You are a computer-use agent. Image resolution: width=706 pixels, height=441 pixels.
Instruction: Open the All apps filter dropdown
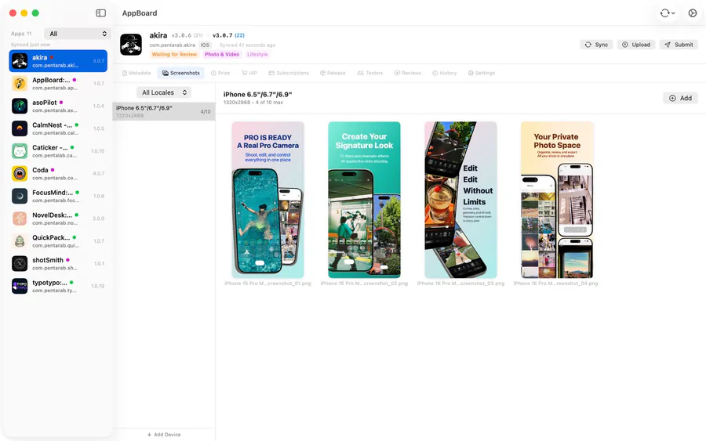[x=78, y=34]
